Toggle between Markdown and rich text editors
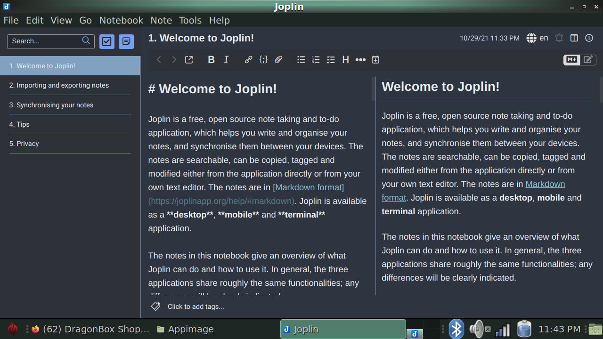The image size is (603, 339). (579, 60)
